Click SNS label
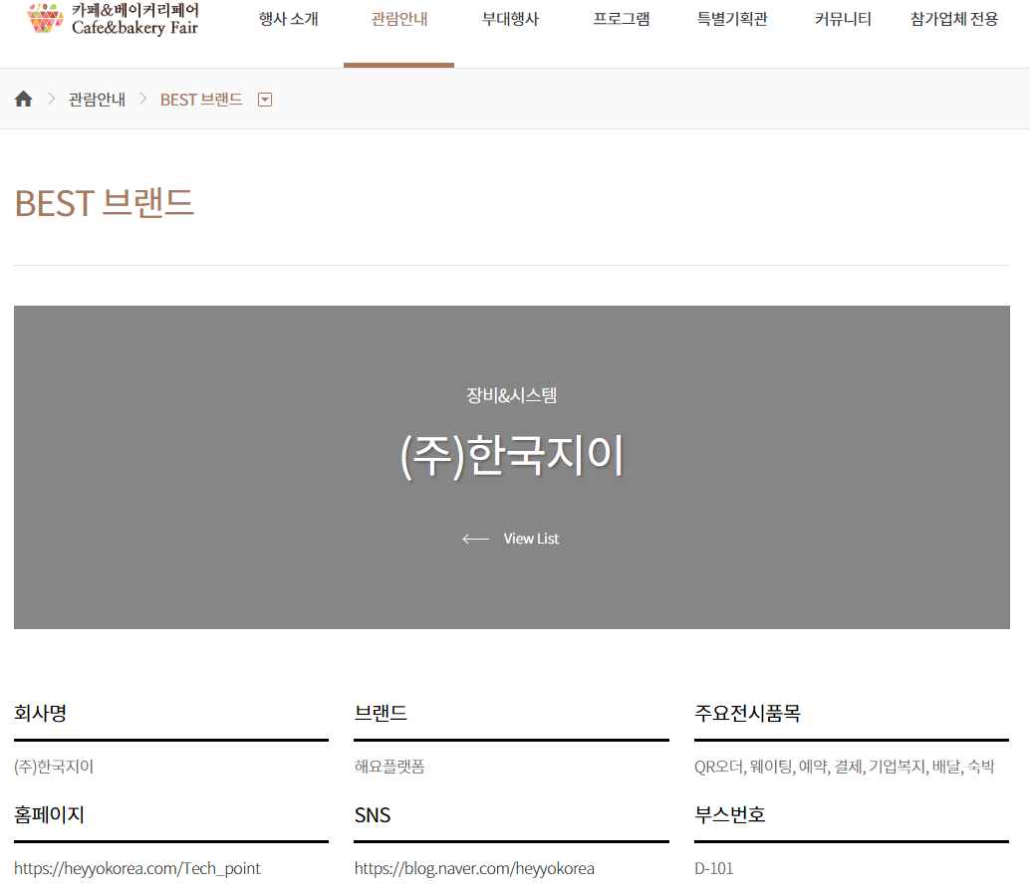Image resolution: width=1030 pixels, height=887 pixels. point(373,815)
